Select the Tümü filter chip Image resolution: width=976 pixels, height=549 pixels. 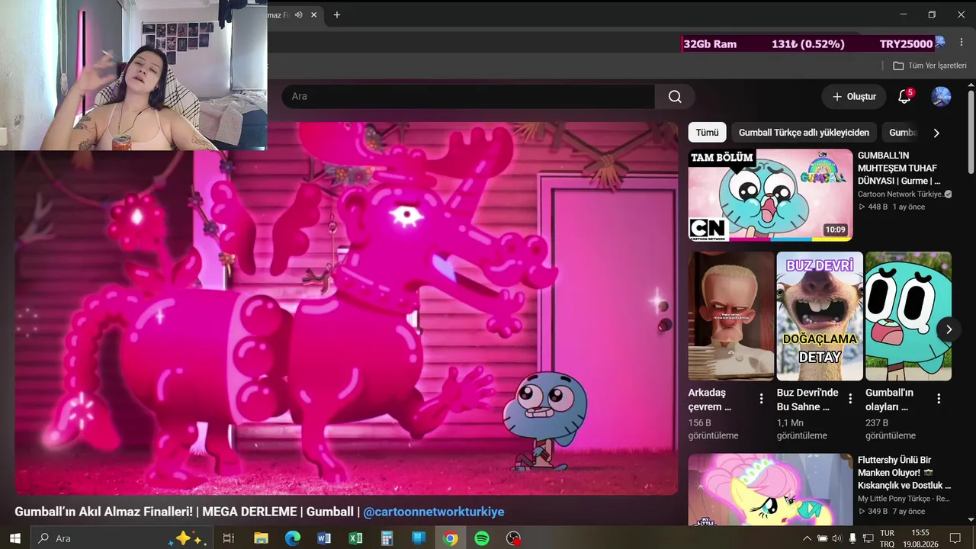[707, 133]
